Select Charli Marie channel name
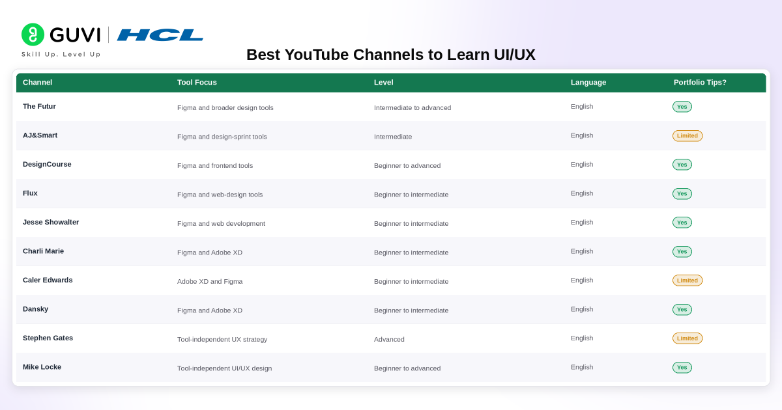The image size is (782, 410). click(43, 251)
